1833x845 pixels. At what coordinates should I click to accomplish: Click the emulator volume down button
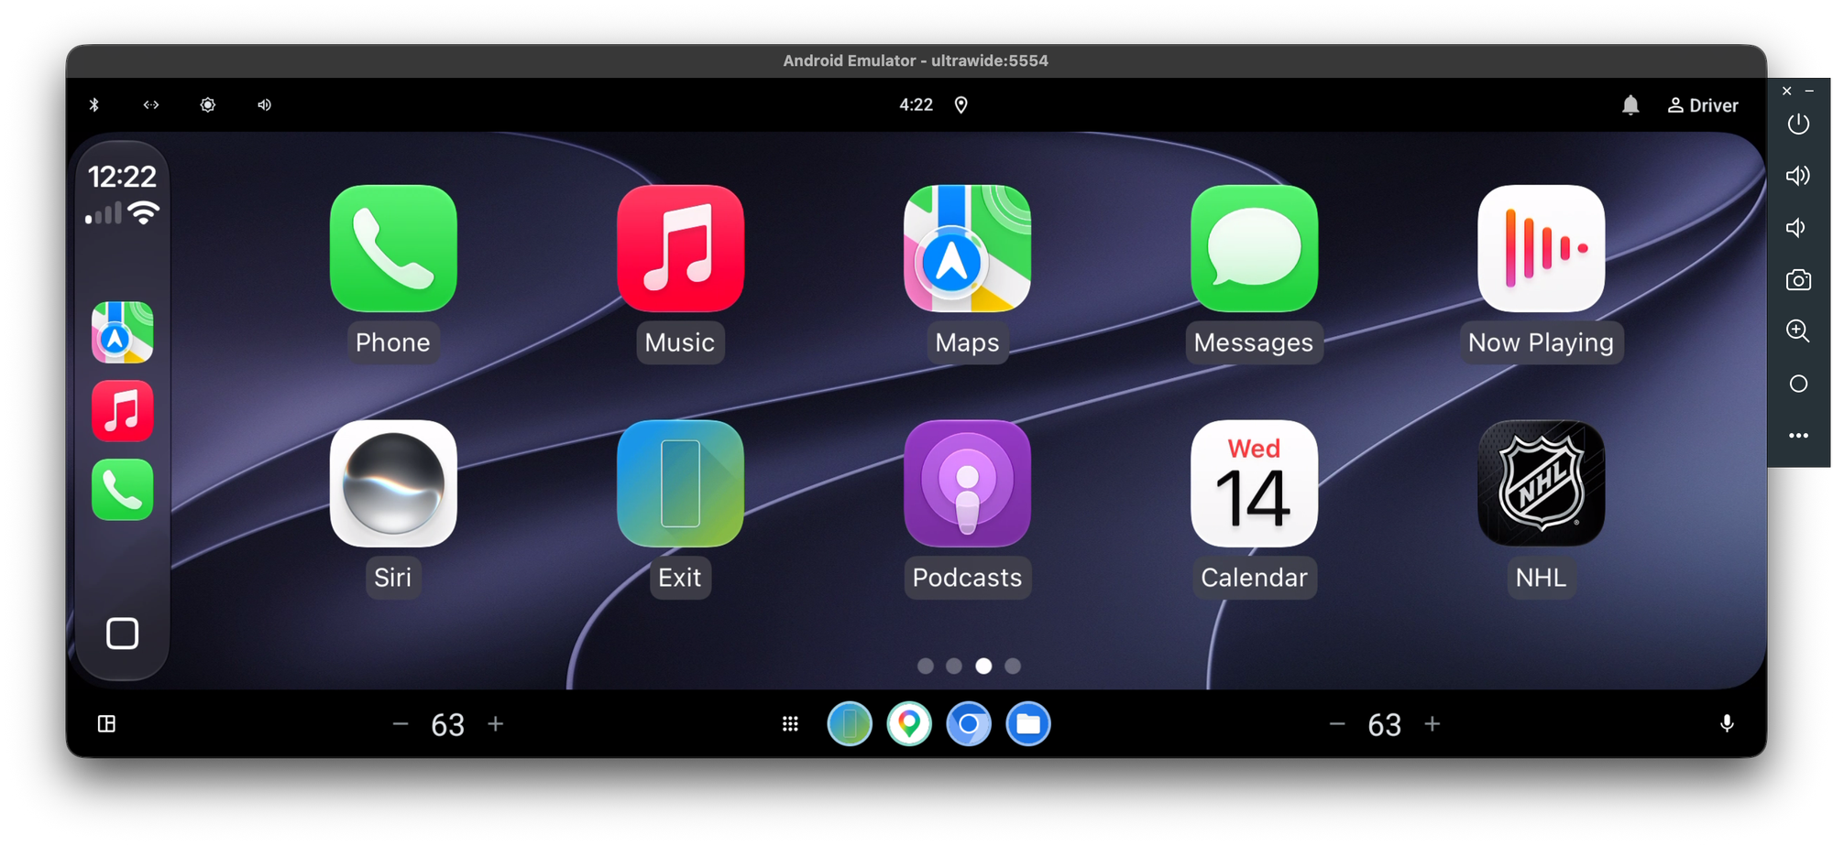coord(1796,227)
